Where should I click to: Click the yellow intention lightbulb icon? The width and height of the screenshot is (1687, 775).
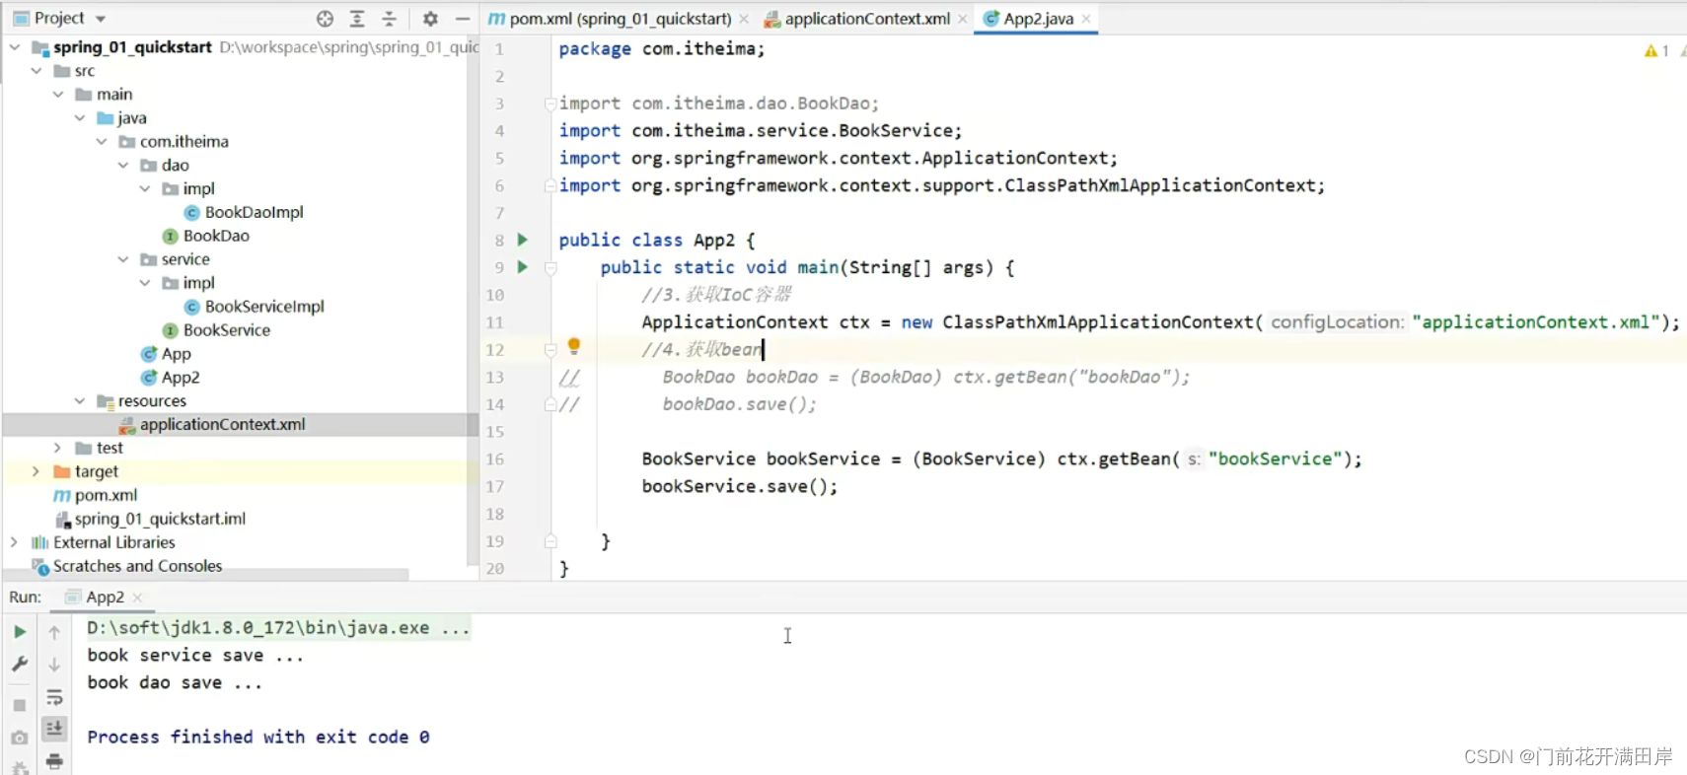tap(573, 346)
